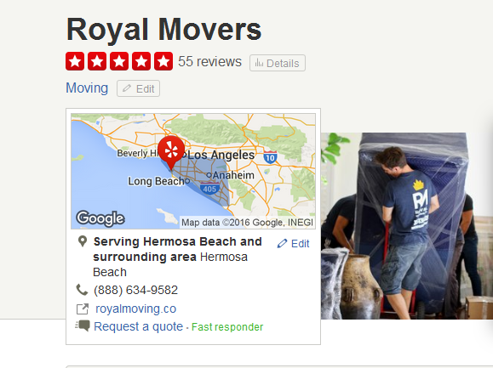Click the red Yelp map pin marker
Viewport: 493px width, 368px height.
point(171,153)
